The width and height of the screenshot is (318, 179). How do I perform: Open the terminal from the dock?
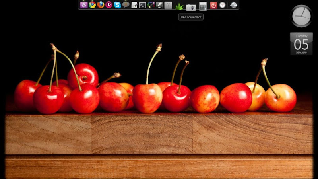tap(143, 5)
